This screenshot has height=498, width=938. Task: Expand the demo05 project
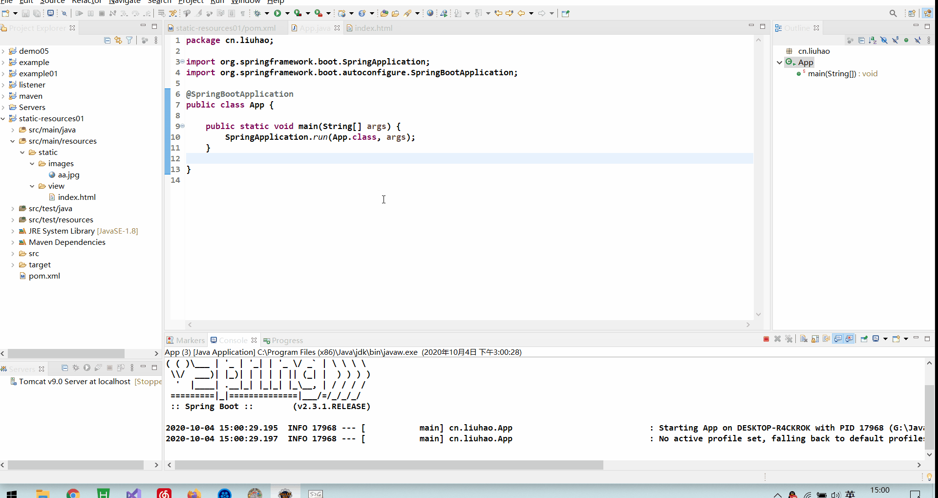[3, 51]
